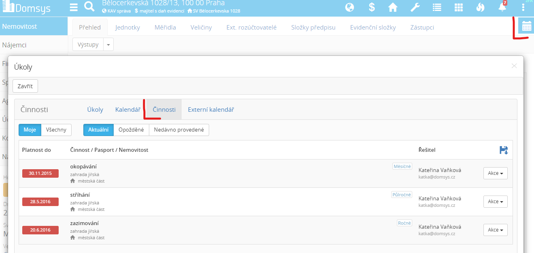Viewport: 534px width, 253px height.
Task: Open the globe icon in top bar
Action: (x=350, y=7)
